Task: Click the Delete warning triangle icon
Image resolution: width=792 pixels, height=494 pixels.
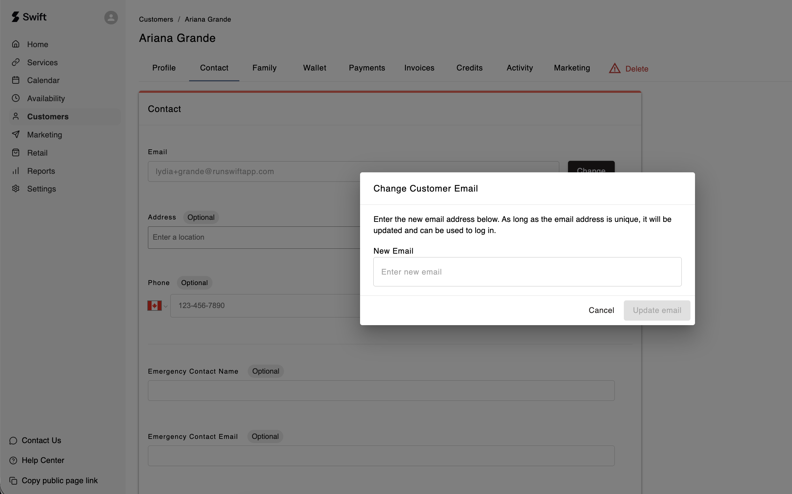Action: [x=615, y=68]
